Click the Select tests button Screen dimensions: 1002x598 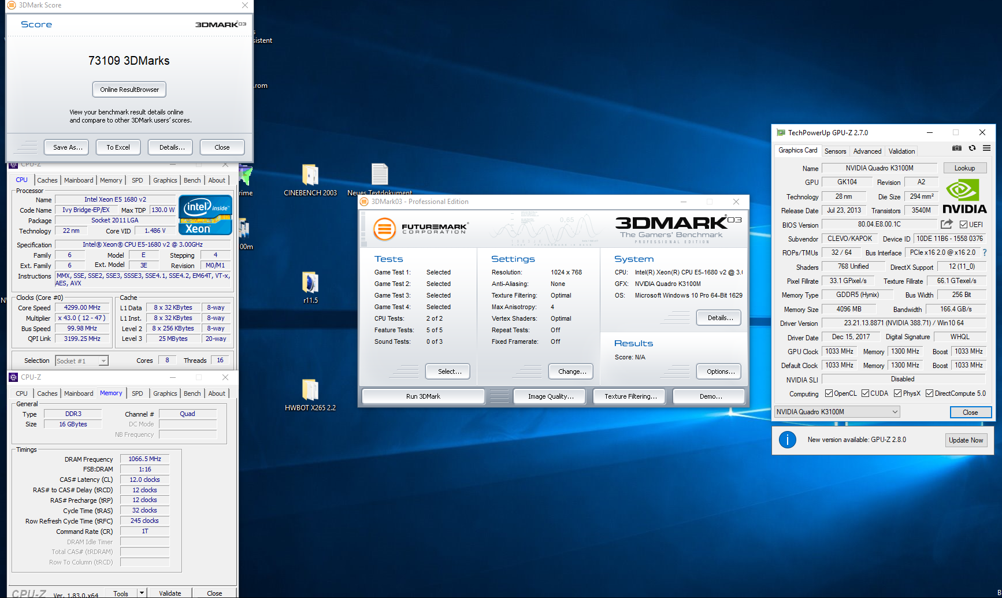(449, 372)
